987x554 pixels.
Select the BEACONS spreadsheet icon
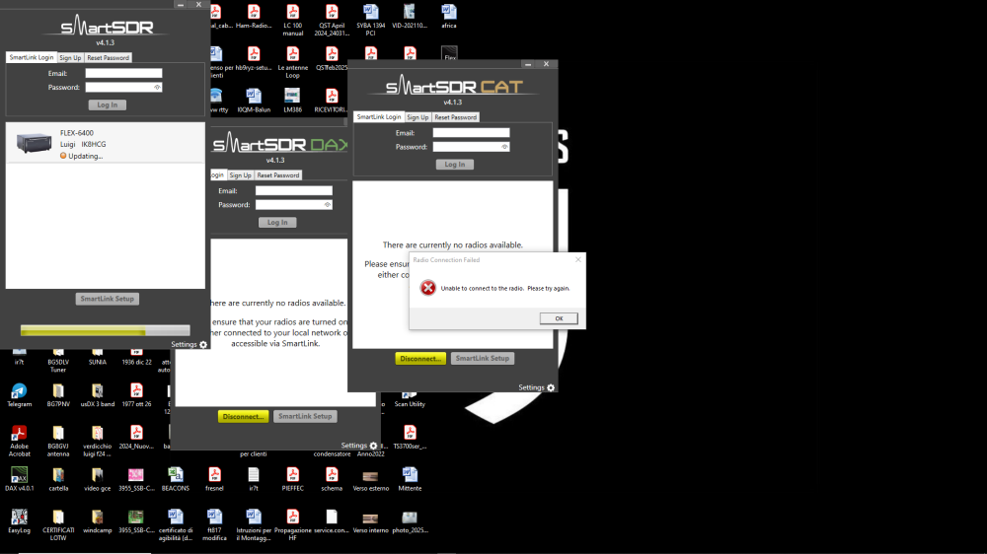[175, 479]
